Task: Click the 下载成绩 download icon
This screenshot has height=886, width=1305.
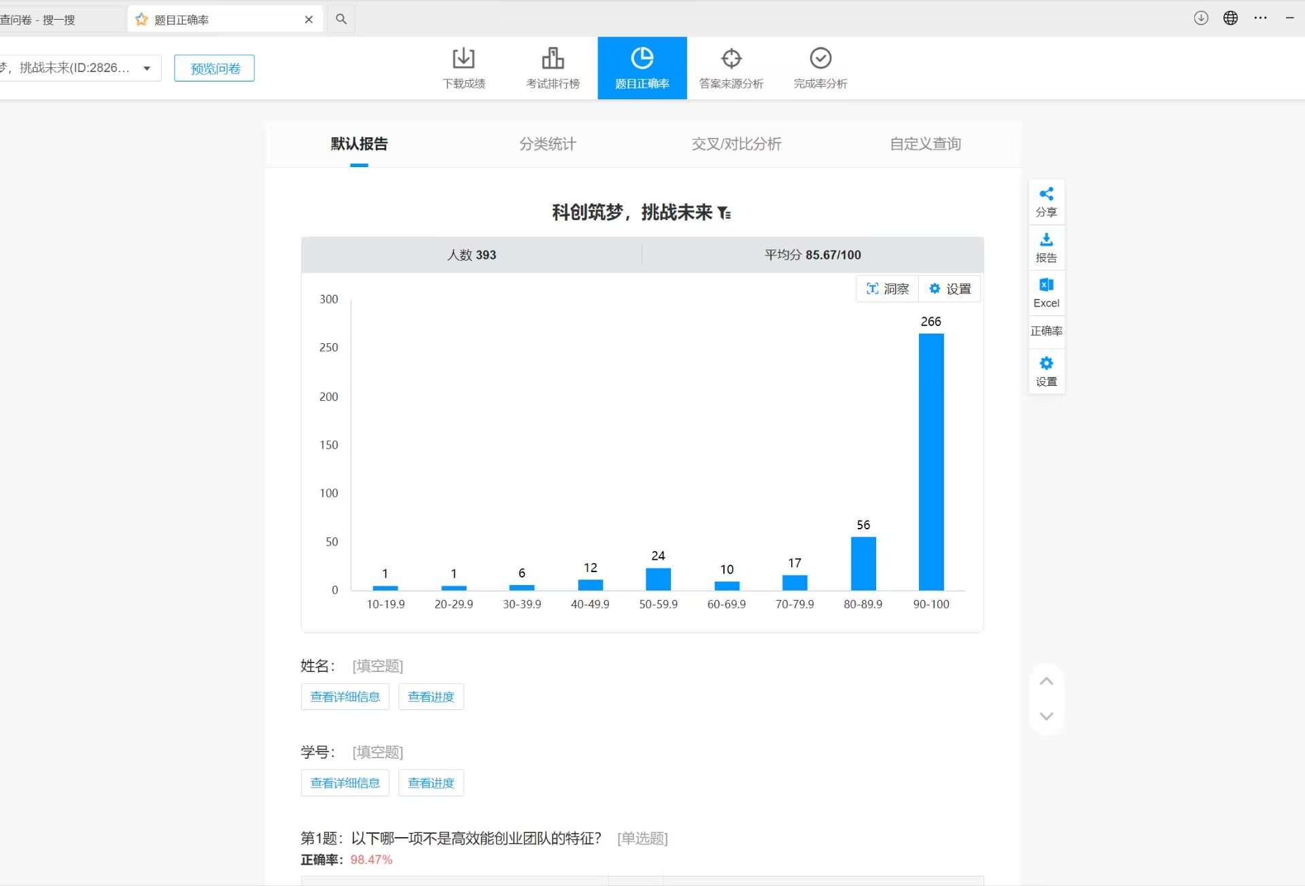Action: click(x=464, y=59)
